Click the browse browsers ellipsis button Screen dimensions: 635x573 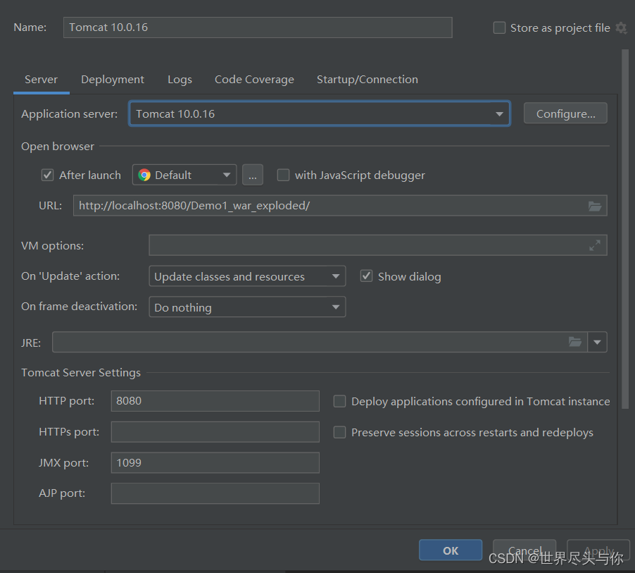252,175
